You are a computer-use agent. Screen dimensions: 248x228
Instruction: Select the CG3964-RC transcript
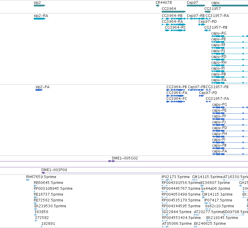[175, 30]
